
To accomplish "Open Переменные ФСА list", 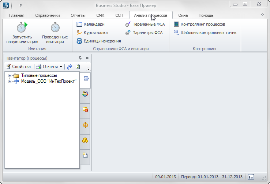I will pyautogui.click(x=145, y=24).
